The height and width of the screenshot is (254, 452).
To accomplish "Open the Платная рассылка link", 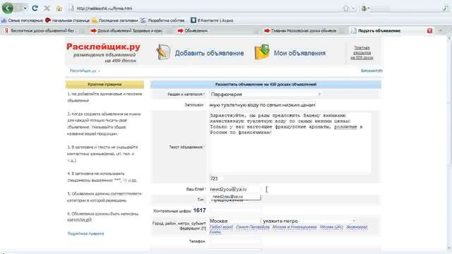I will (x=362, y=53).
